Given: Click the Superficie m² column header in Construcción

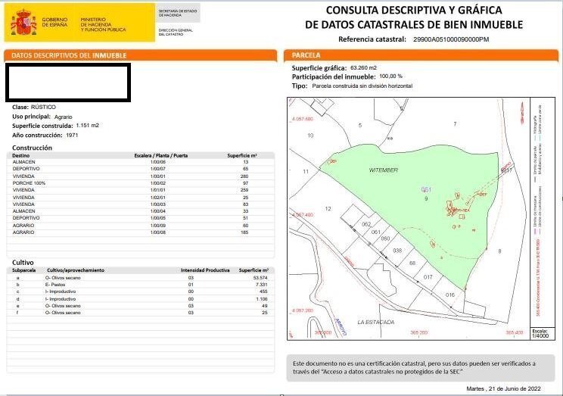Looking at the screenshot, I should tap(242, 154).
